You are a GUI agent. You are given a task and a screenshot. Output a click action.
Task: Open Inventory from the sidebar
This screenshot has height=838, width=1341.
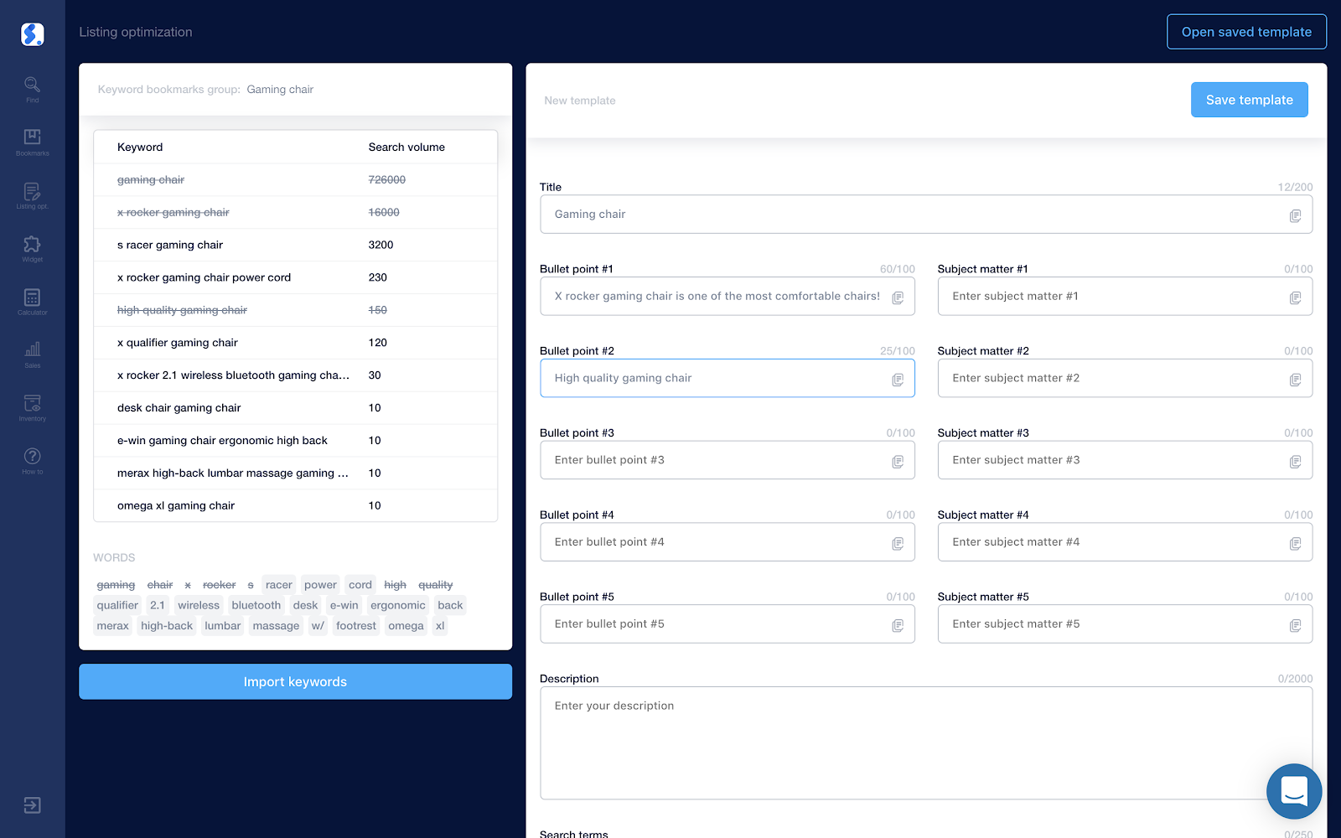[x=33, y=407]
